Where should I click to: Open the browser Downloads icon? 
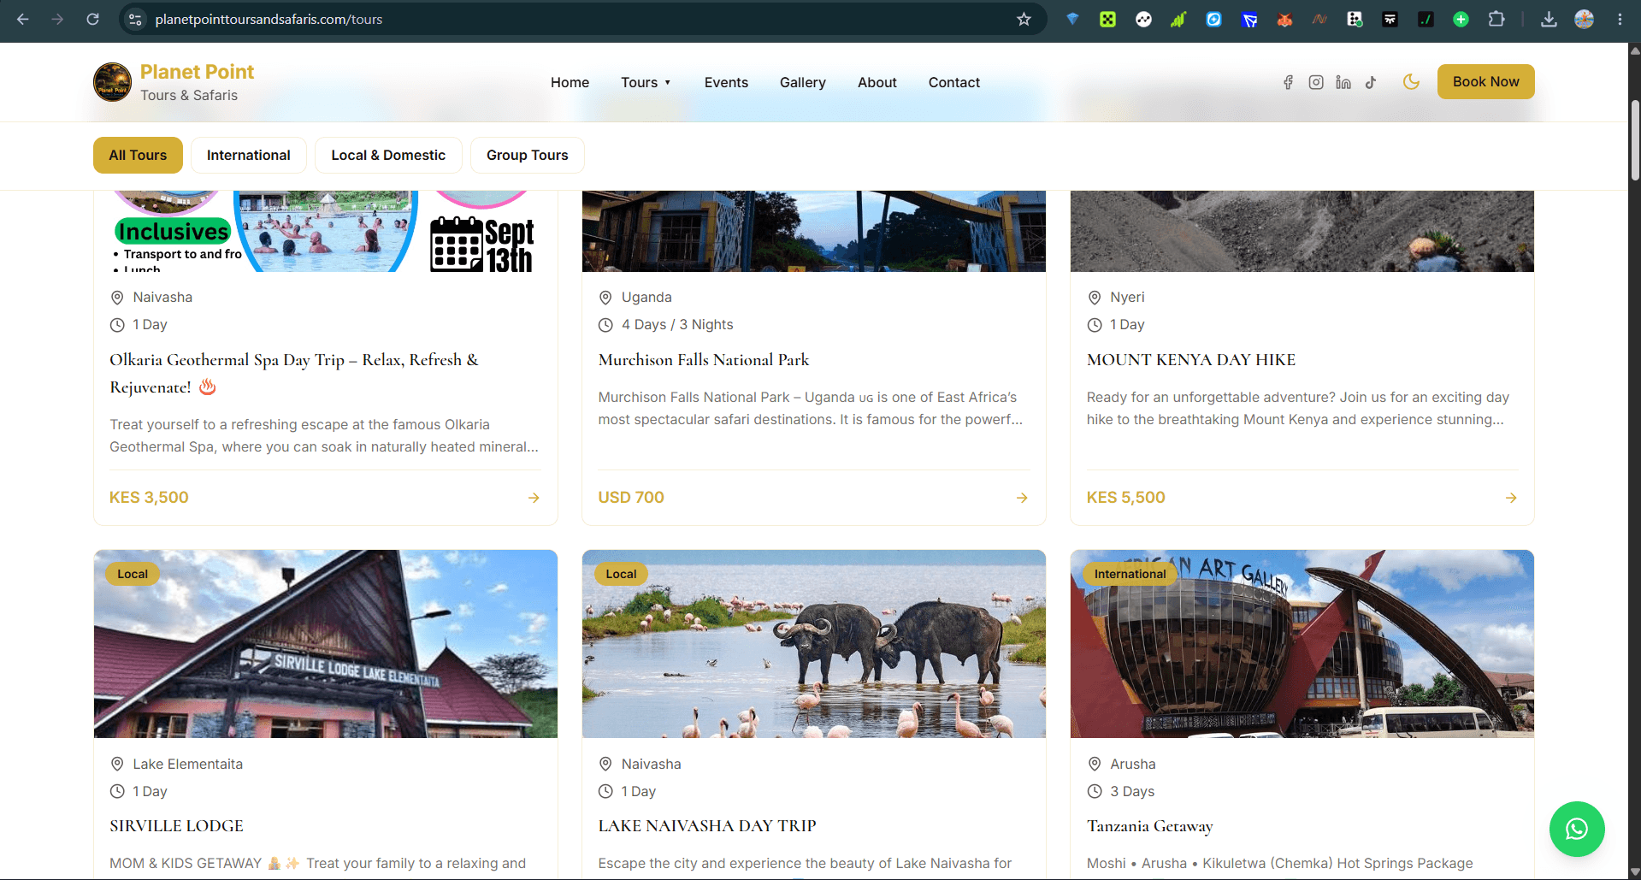[1549, 19]
